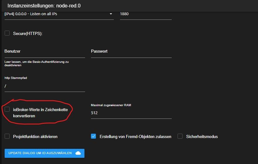Click Update Dialog um ID auszuwählen button
258x164 pixels.
click(45, 153)
